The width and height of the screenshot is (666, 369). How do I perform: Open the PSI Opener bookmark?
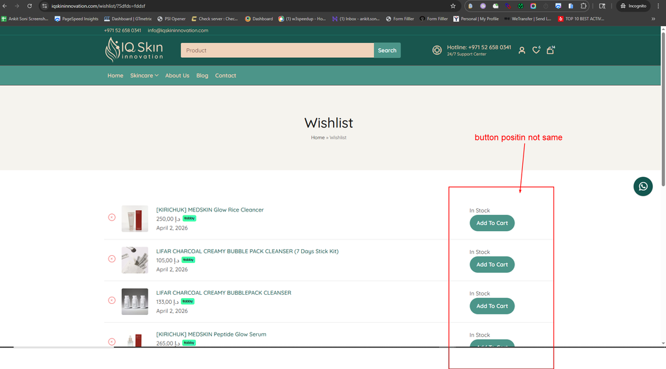point(171,19)
